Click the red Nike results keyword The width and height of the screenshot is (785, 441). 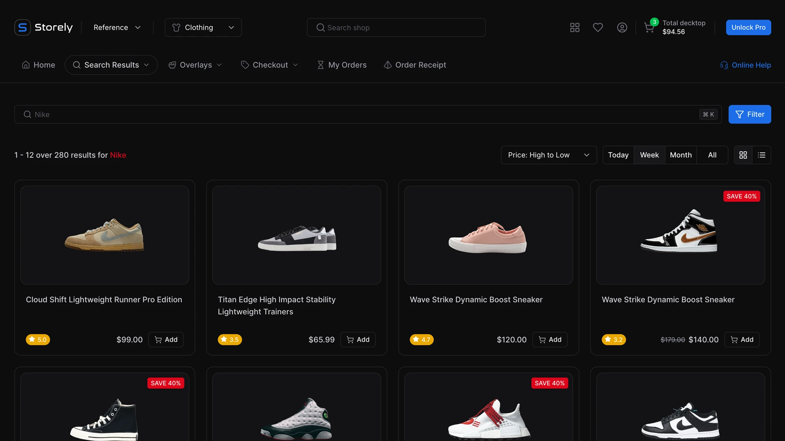(x=118, y=155)
